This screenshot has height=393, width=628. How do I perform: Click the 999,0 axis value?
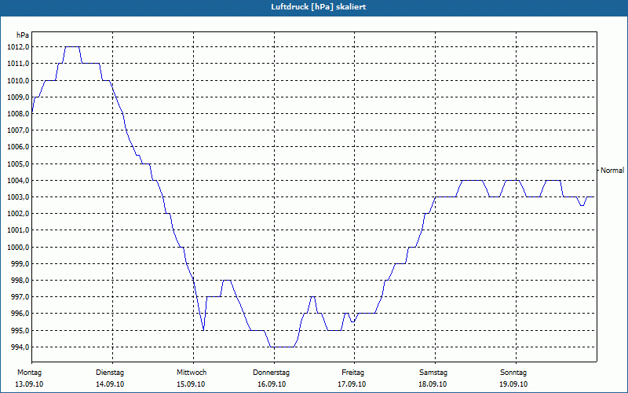pos(20,264)
